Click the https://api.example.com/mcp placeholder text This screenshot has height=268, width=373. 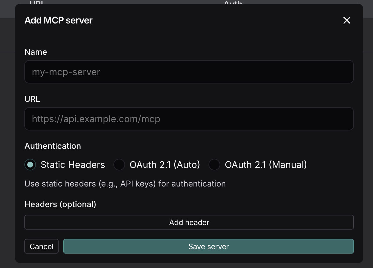point(96,119)
